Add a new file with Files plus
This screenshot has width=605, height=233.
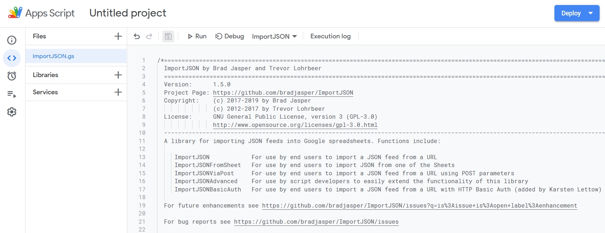point(118,36)
